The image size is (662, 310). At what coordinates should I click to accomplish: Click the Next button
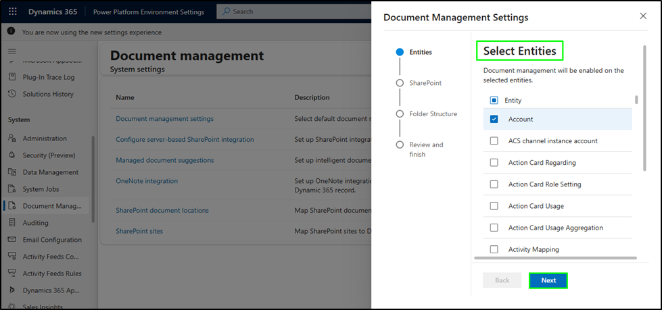pyautogui.click(x=548, y=280)
